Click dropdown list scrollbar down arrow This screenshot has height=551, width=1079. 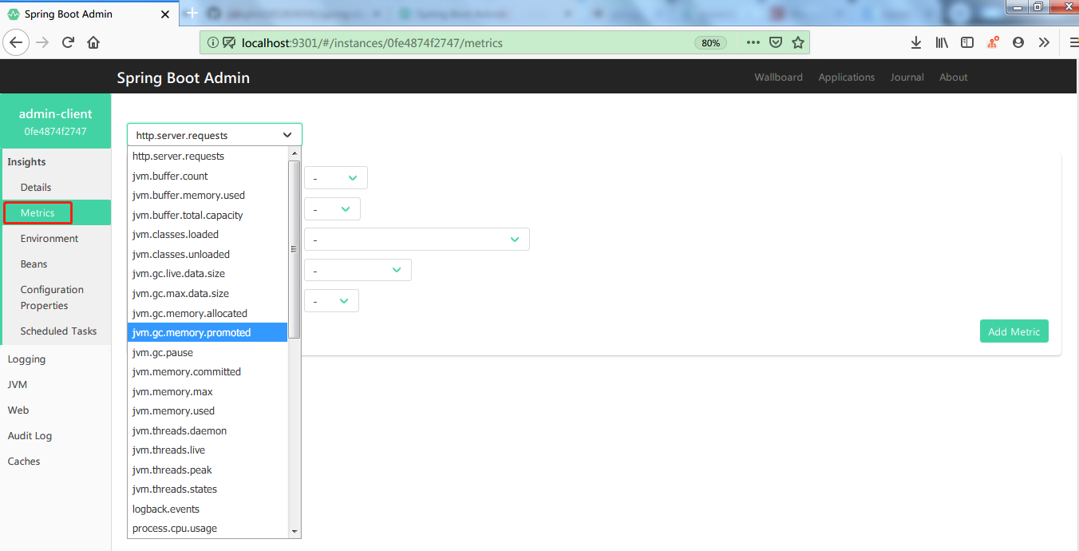(x=294, y=532)
